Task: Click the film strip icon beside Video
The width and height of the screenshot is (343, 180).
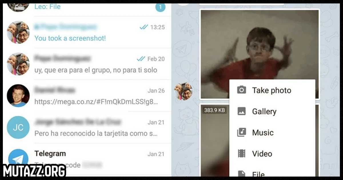Action: tap(242, 154)
